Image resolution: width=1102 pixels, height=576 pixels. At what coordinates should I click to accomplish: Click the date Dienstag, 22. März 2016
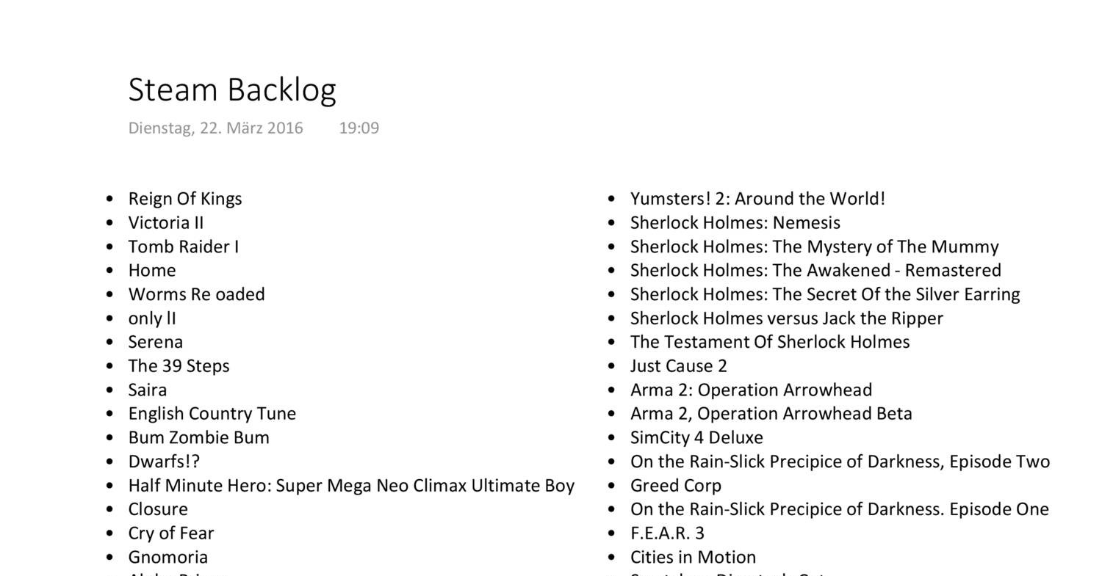(215, 128)
